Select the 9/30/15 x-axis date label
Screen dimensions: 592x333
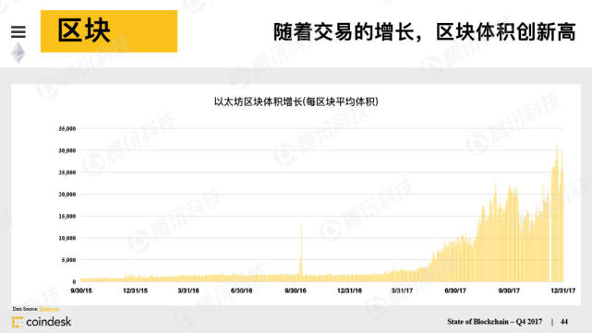(81, 291)
